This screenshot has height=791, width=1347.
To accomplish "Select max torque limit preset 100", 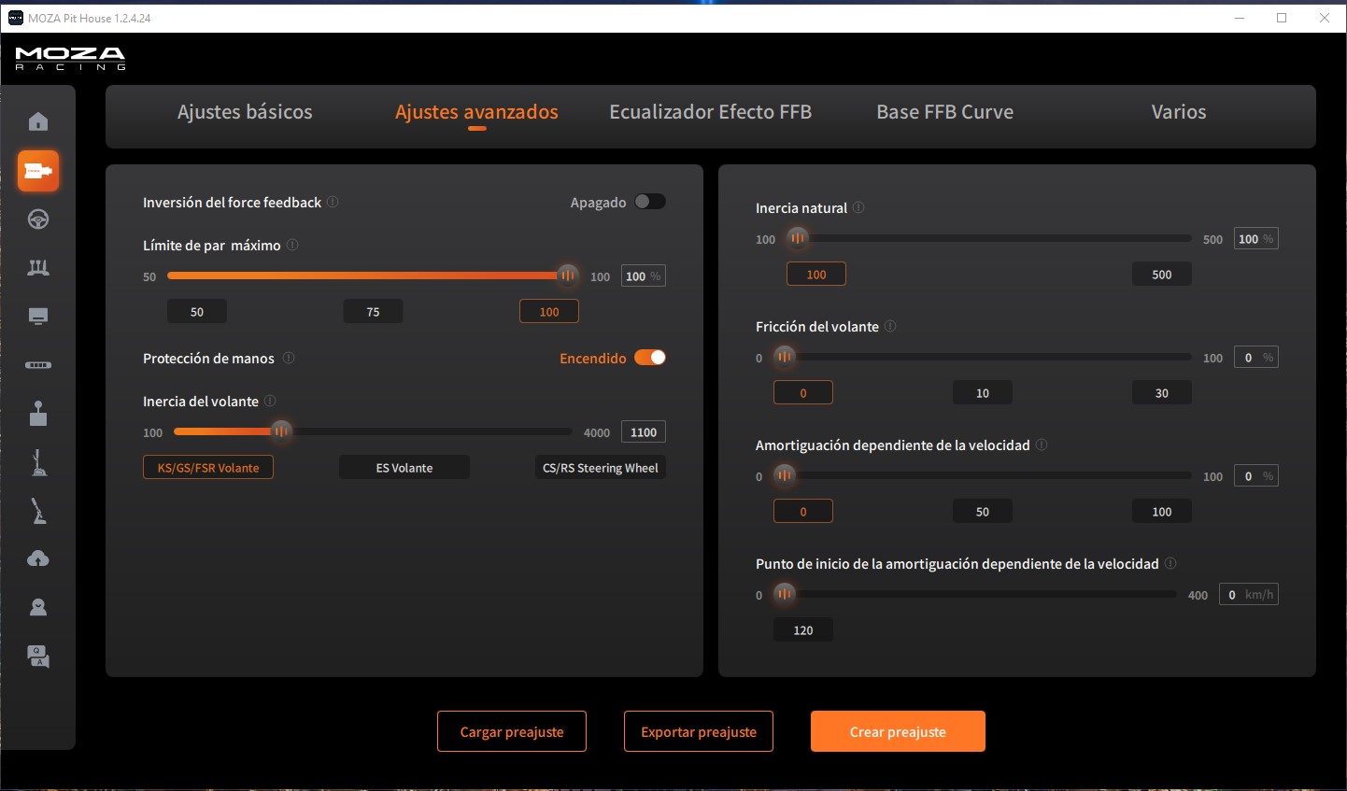I will click(x=549, y=312).
